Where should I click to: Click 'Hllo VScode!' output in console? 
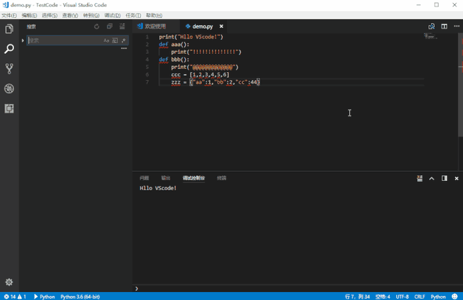(158, 188)
